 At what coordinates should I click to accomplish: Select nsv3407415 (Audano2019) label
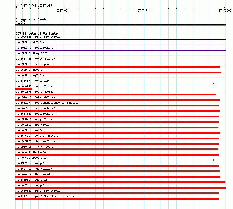coord(34,169)
